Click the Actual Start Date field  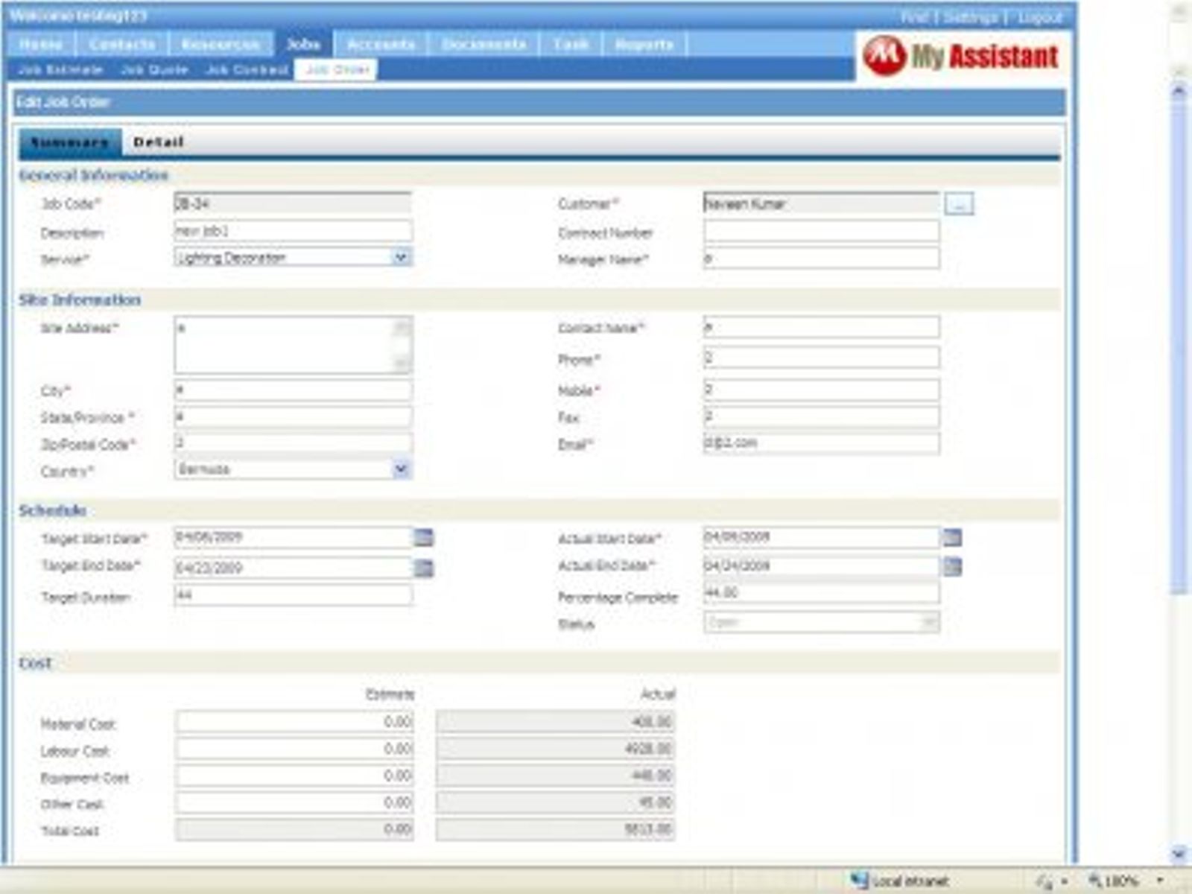pyautogui.click(x=821, y=537)
